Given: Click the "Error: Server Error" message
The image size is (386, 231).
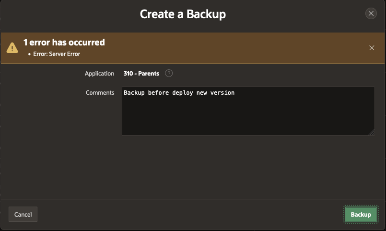Looking at the screenshot, I should 57,54.
